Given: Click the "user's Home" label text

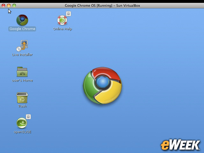Looking at the screenshot, I should (x=22, y=80).
